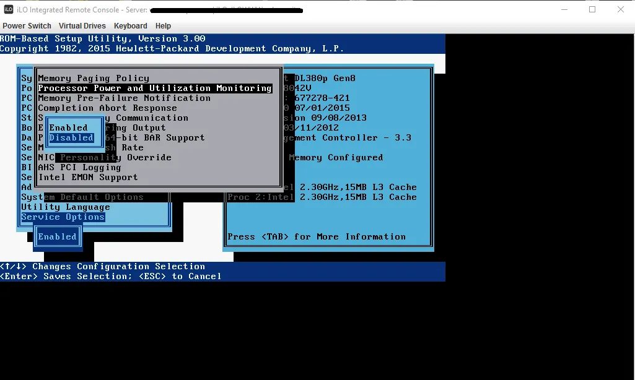Select the Disabled option in the popup
The image size is (635, 380).
point(72,137)
